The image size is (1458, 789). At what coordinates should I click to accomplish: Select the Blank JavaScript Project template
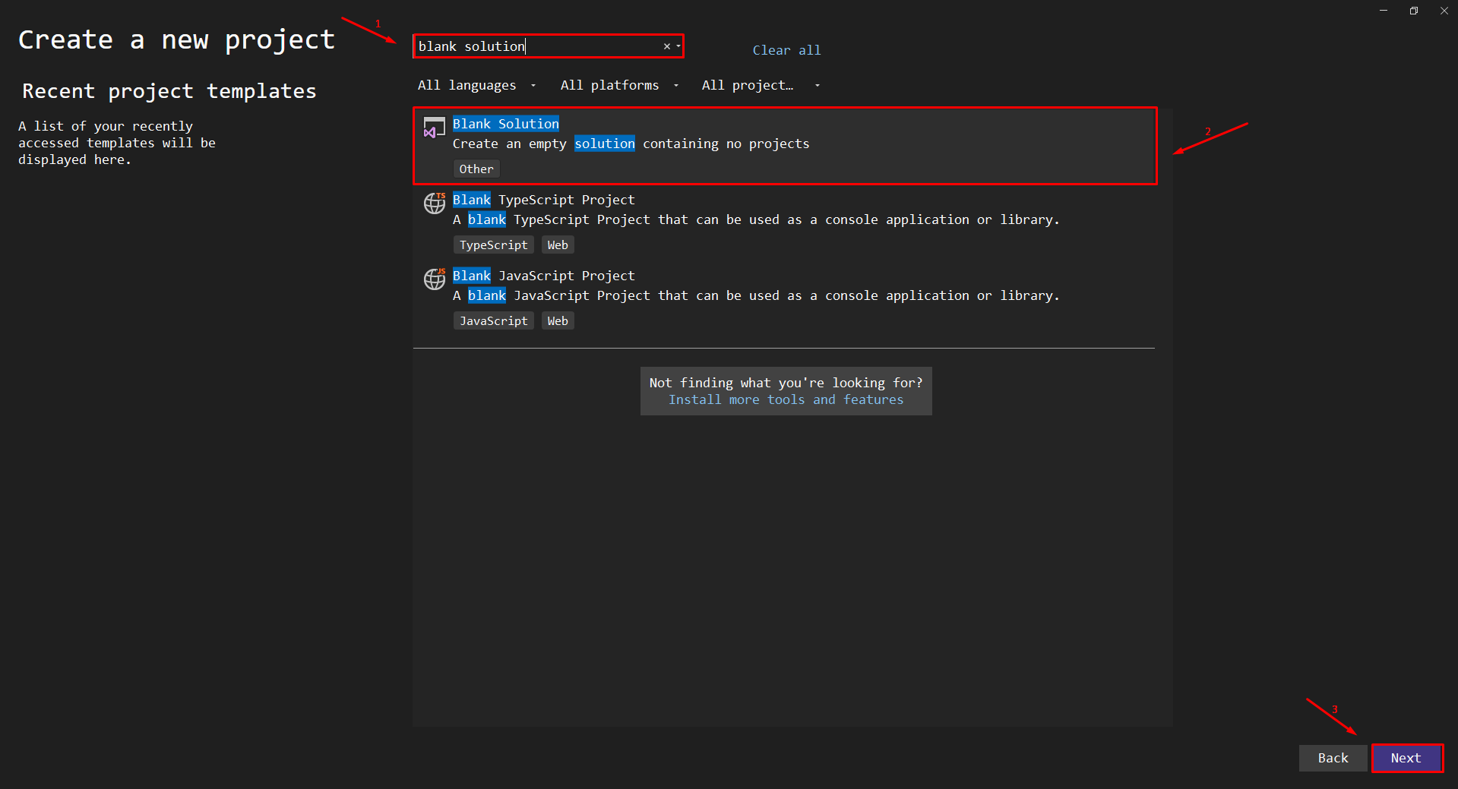(x=783, y=298)
